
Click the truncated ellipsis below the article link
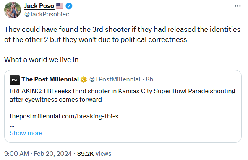pos(12,126)
